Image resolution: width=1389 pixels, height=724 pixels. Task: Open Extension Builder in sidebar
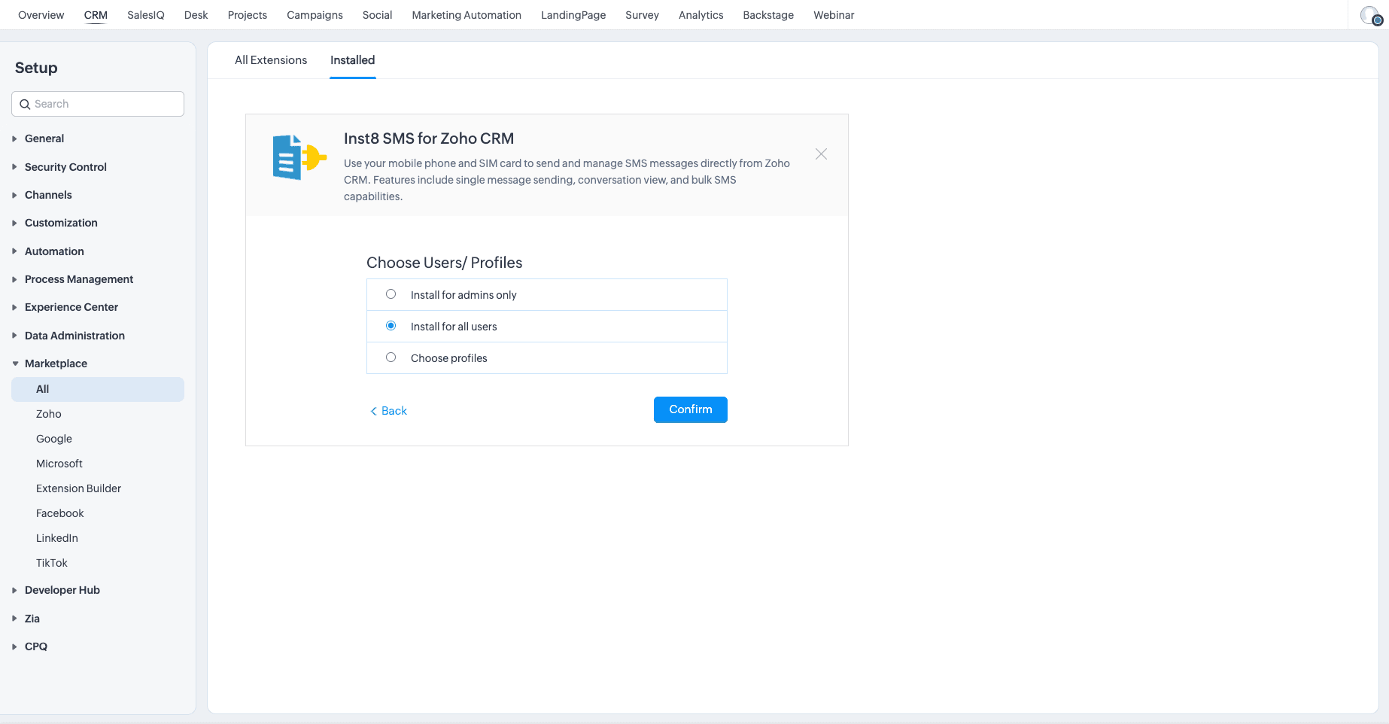[x=78, y=488]
